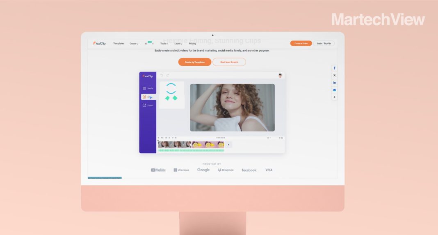
Task: Click the FlexClip logo in the navigation bar
Action: click(x=99, y=43)
